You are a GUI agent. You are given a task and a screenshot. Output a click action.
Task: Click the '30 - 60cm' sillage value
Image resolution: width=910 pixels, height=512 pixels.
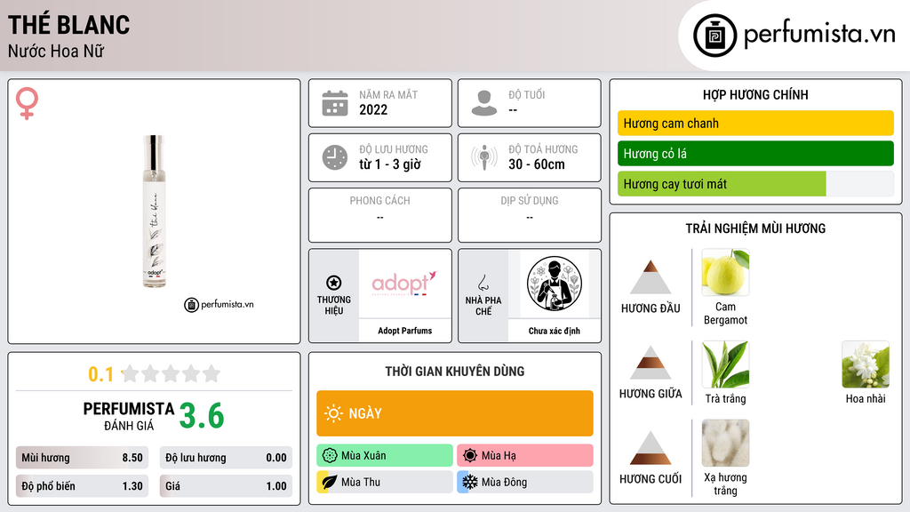[537, 164]
